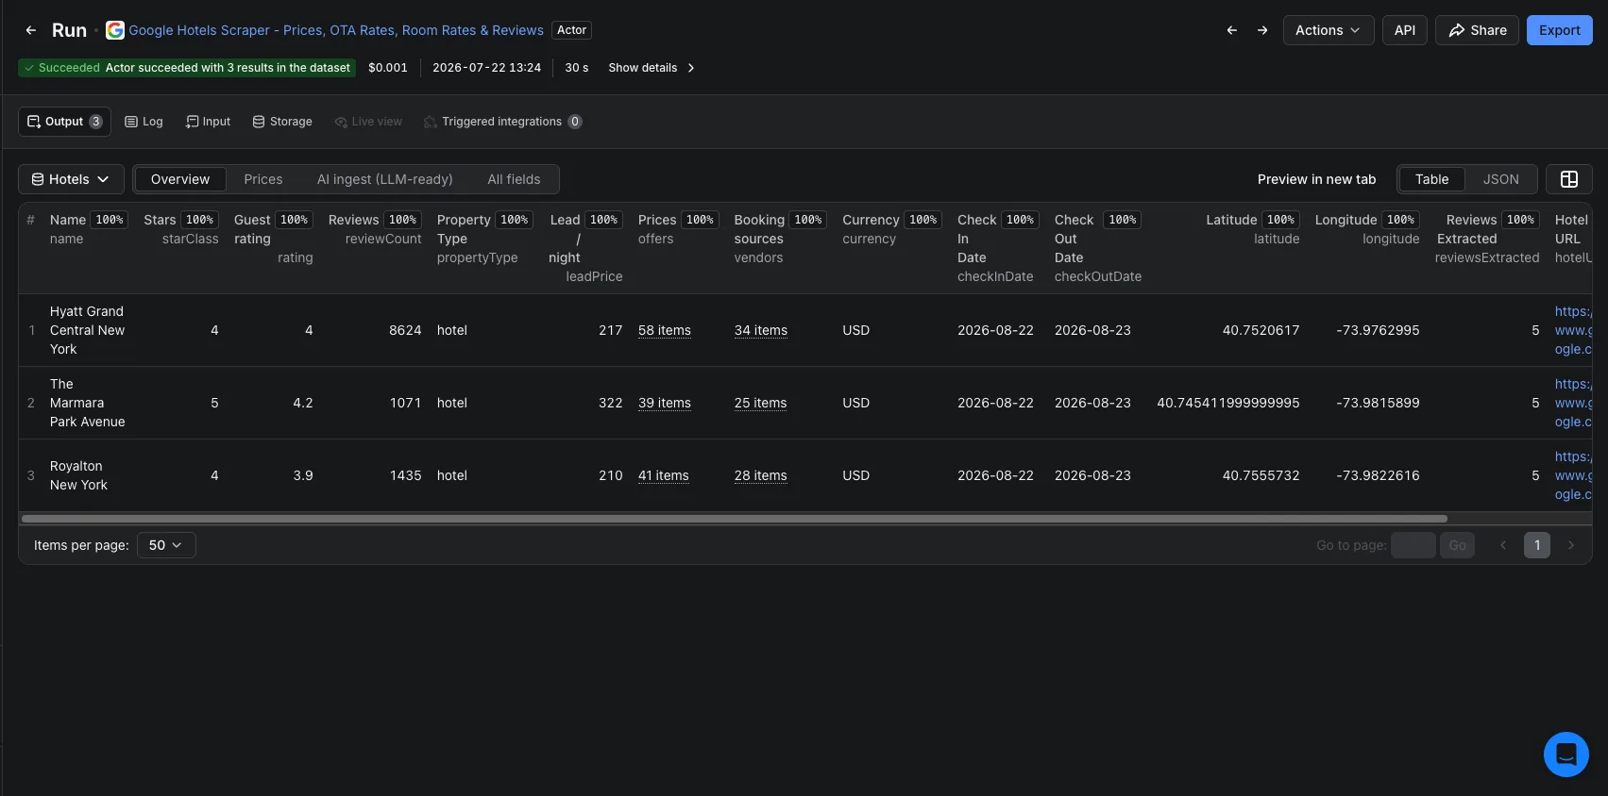Screen dimensions: 1608x796
Task: Select page 1 button
Action: [x=1537, y=545]
